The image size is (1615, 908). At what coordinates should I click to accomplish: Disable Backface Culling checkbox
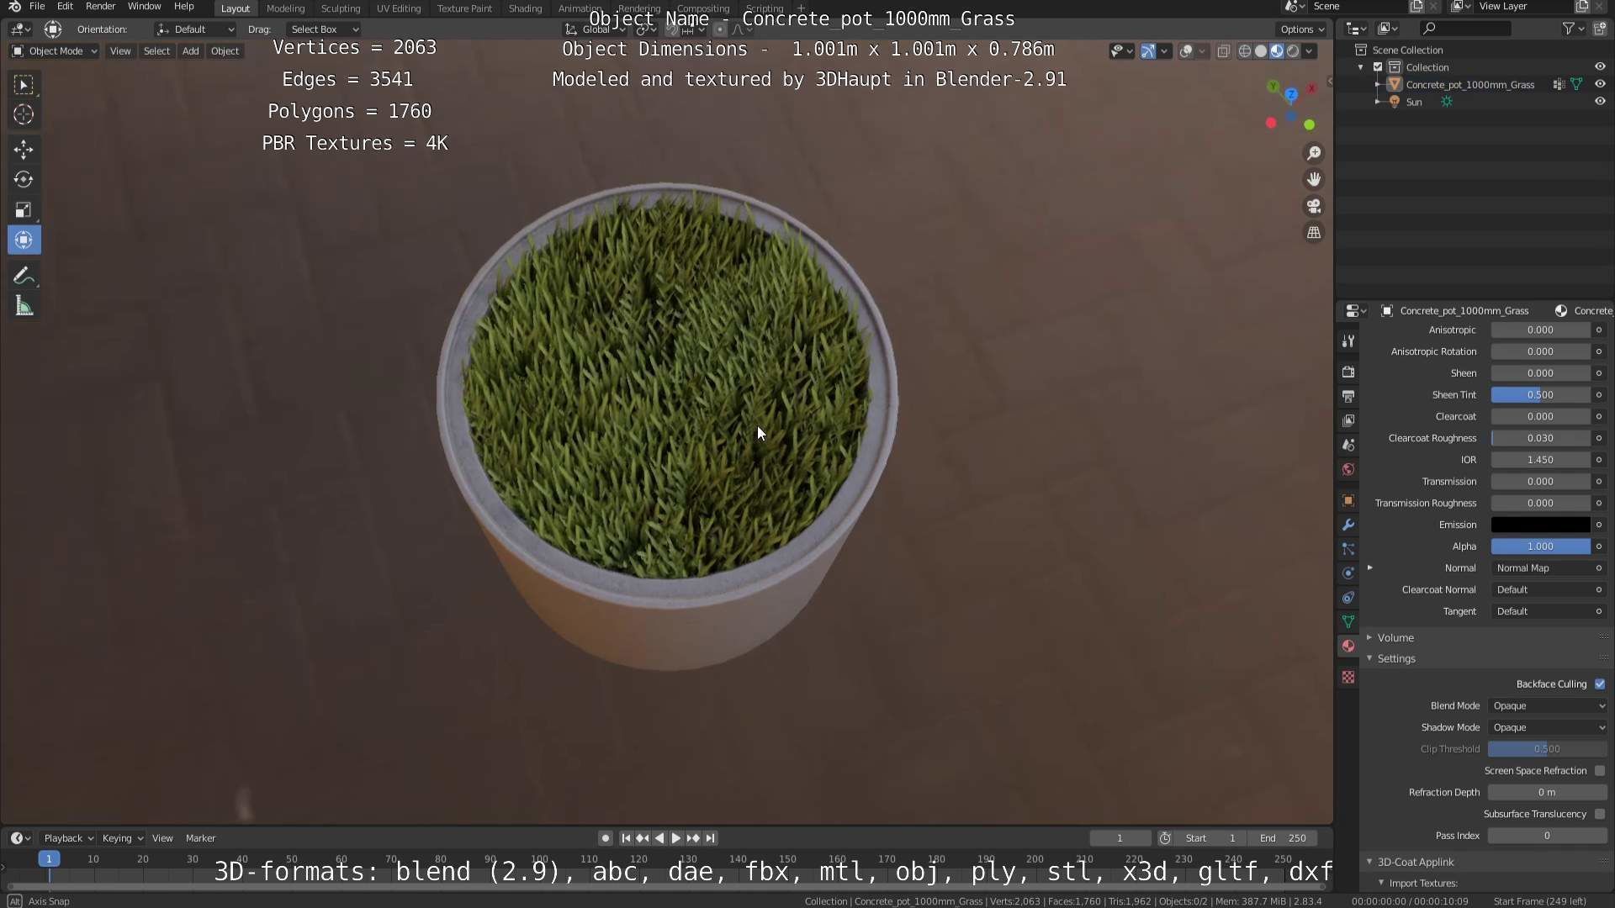(x=1600, y=684)
